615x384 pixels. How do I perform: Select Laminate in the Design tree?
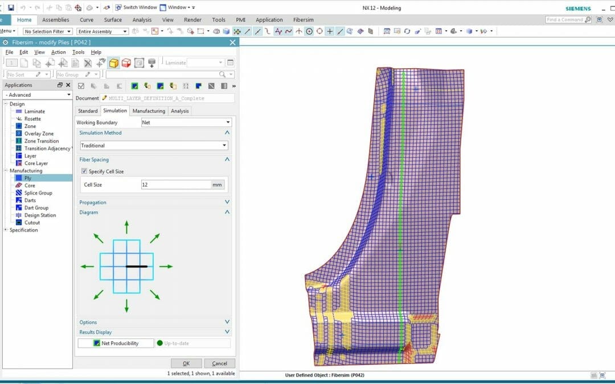click(x=35, y=112)
